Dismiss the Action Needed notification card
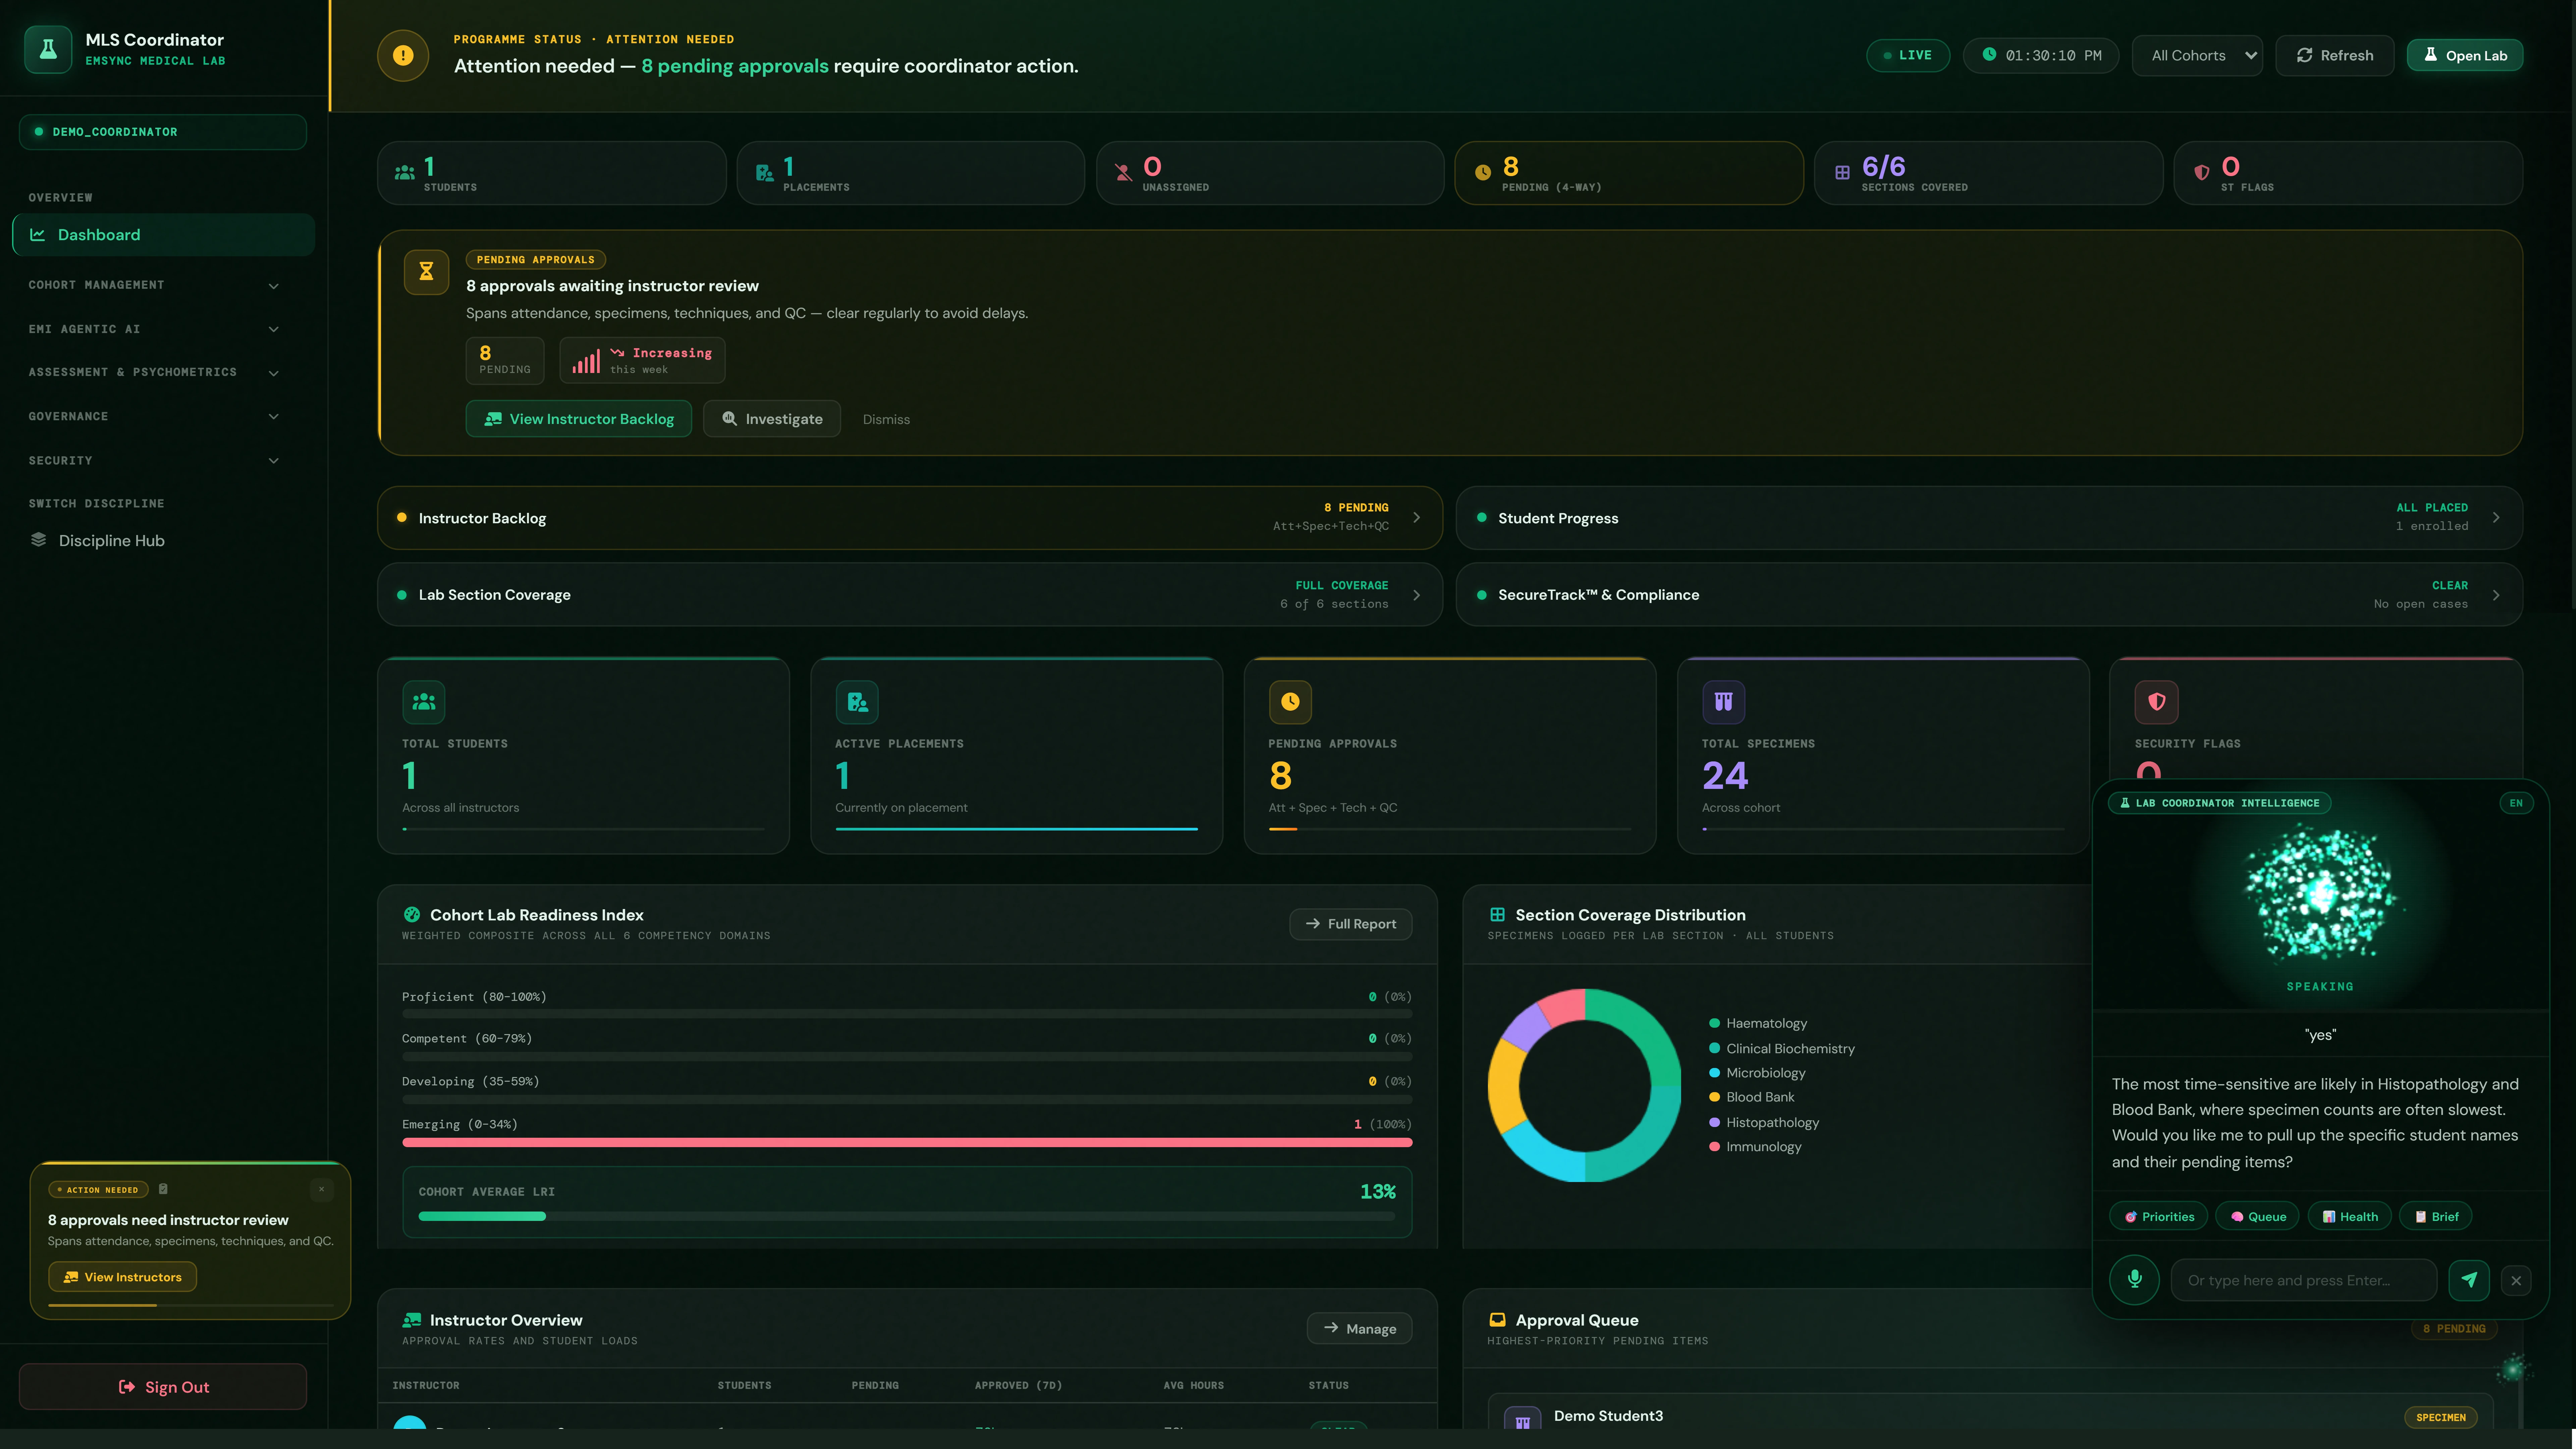 pyautogui.click(x=321, y=1189)
